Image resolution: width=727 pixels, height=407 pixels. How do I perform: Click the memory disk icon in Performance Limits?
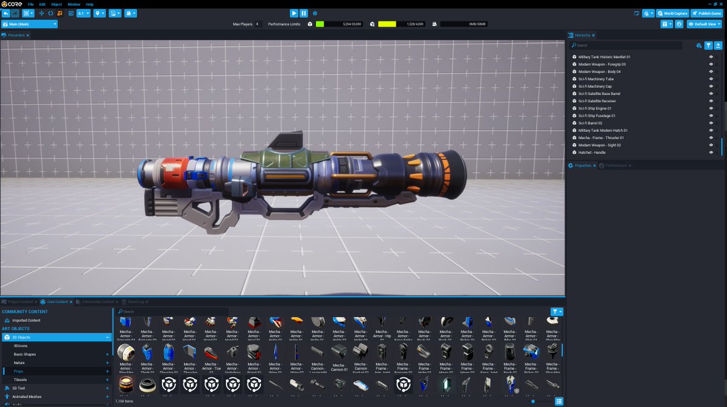pyautogui.click(x=434, y=24)
